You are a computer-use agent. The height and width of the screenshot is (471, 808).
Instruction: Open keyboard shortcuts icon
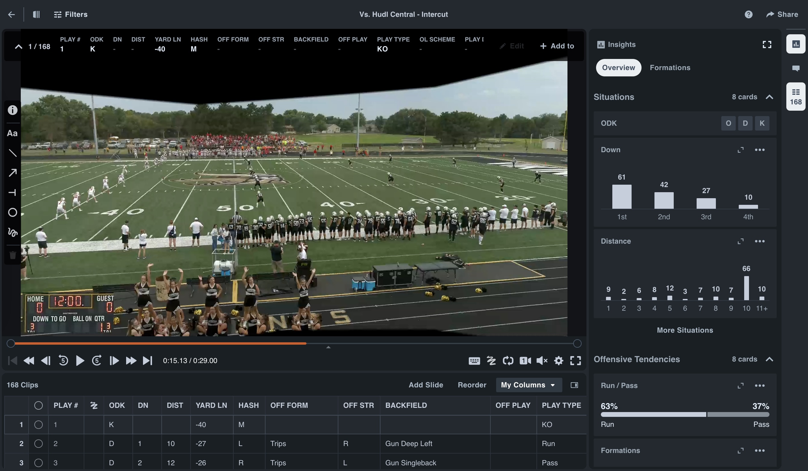pyautogui.click(x=474, y=361)
